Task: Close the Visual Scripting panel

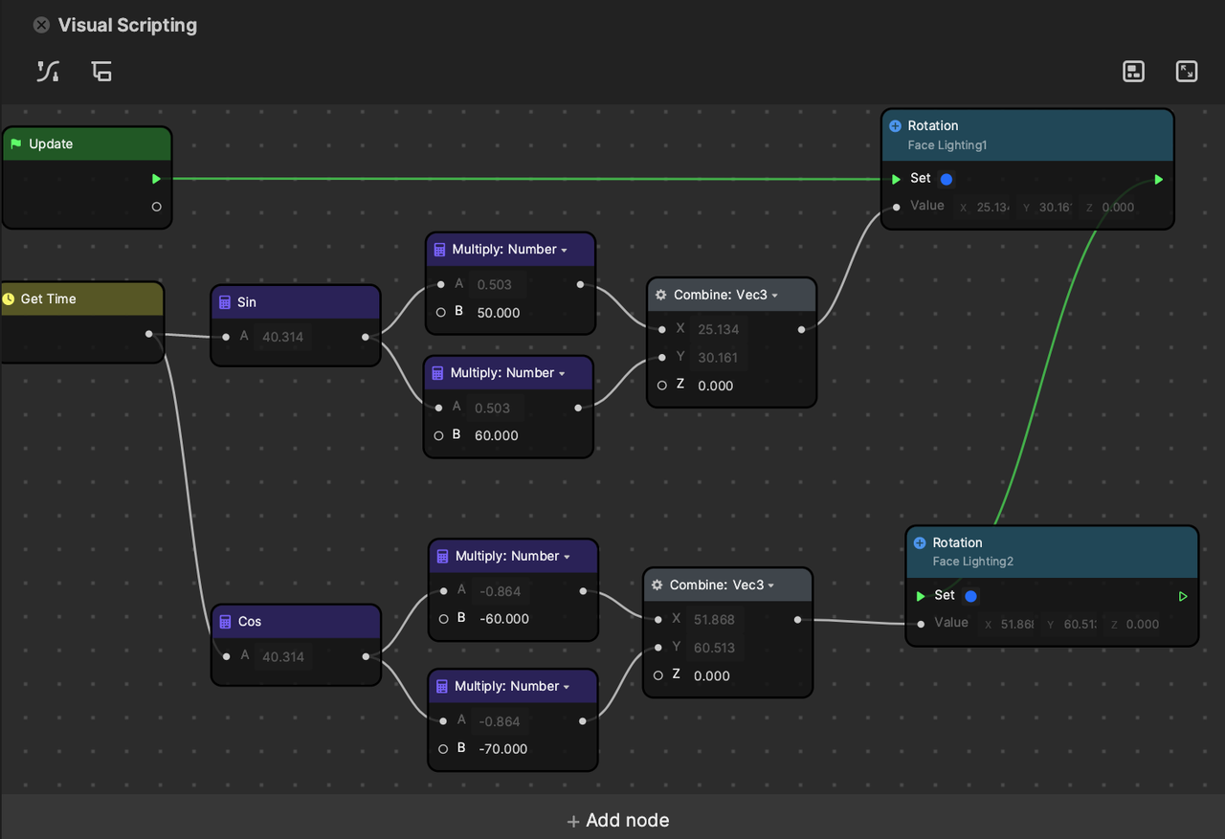Action: click(41, 26)
